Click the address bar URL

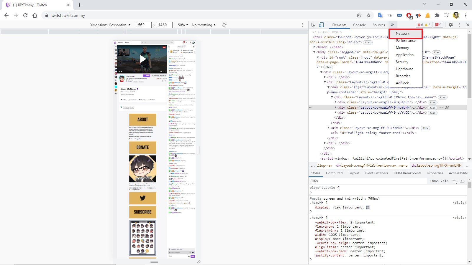click(68, 15)
